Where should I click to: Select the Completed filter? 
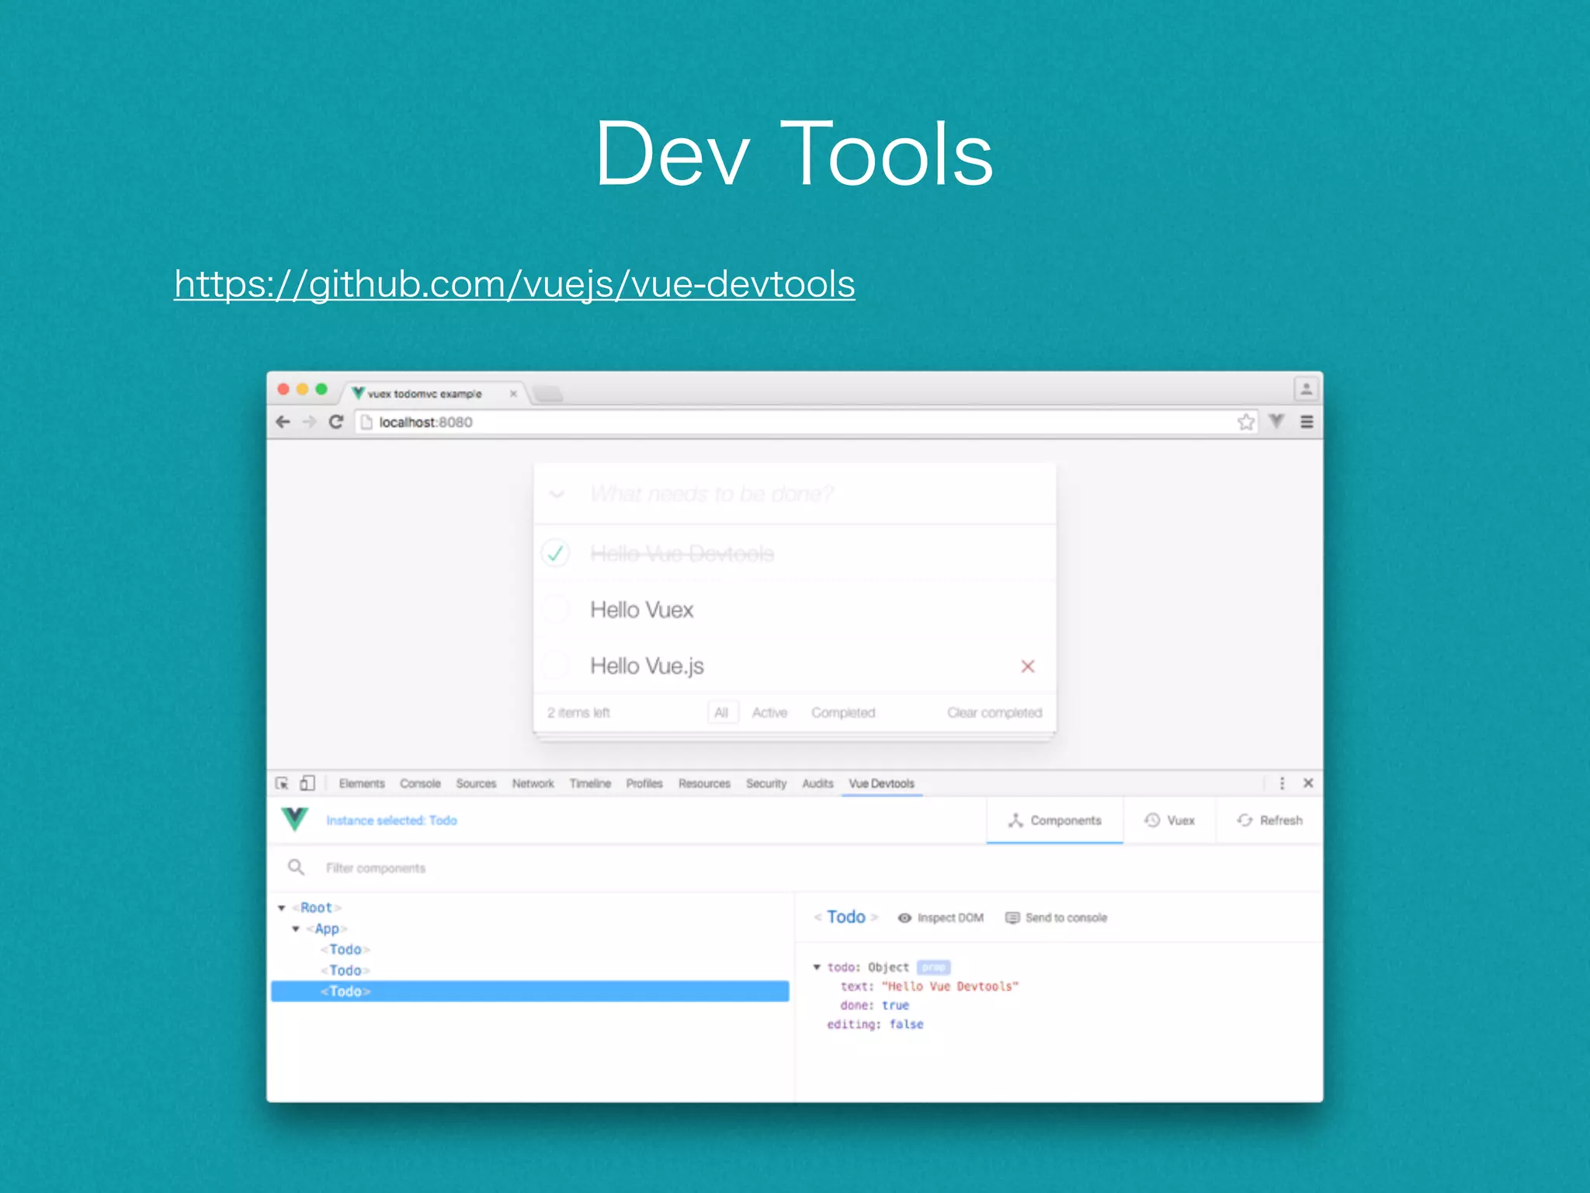843,712
